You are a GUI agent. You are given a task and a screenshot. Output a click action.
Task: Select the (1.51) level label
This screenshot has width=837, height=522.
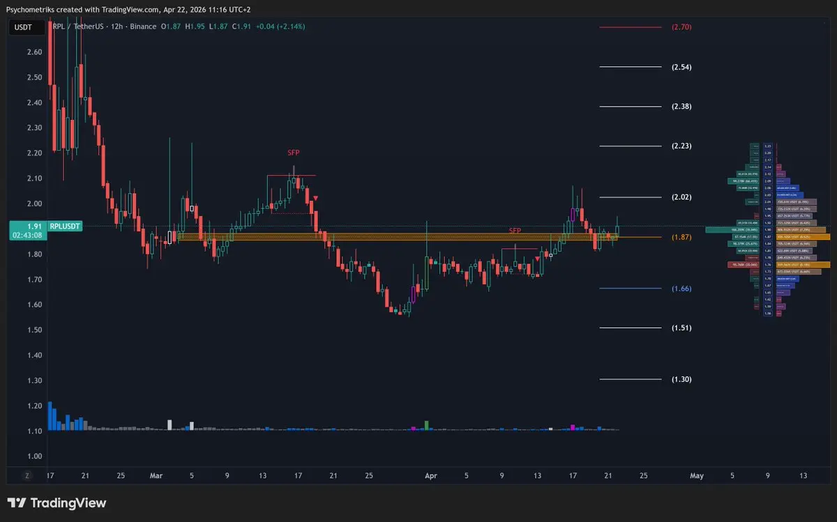[x=681, y=328]
